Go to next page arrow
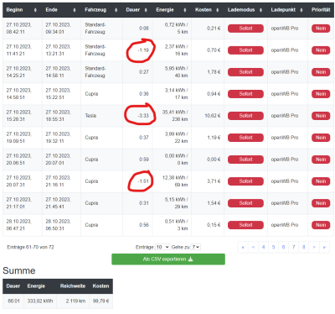This screenshot has height=314, width=335. pyautogui.click(x=314, y=247)
